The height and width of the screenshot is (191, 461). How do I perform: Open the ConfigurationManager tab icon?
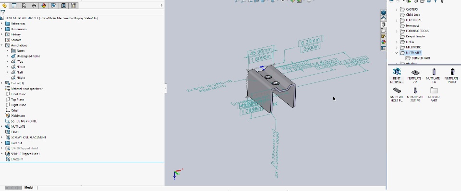tap(24, 6)
